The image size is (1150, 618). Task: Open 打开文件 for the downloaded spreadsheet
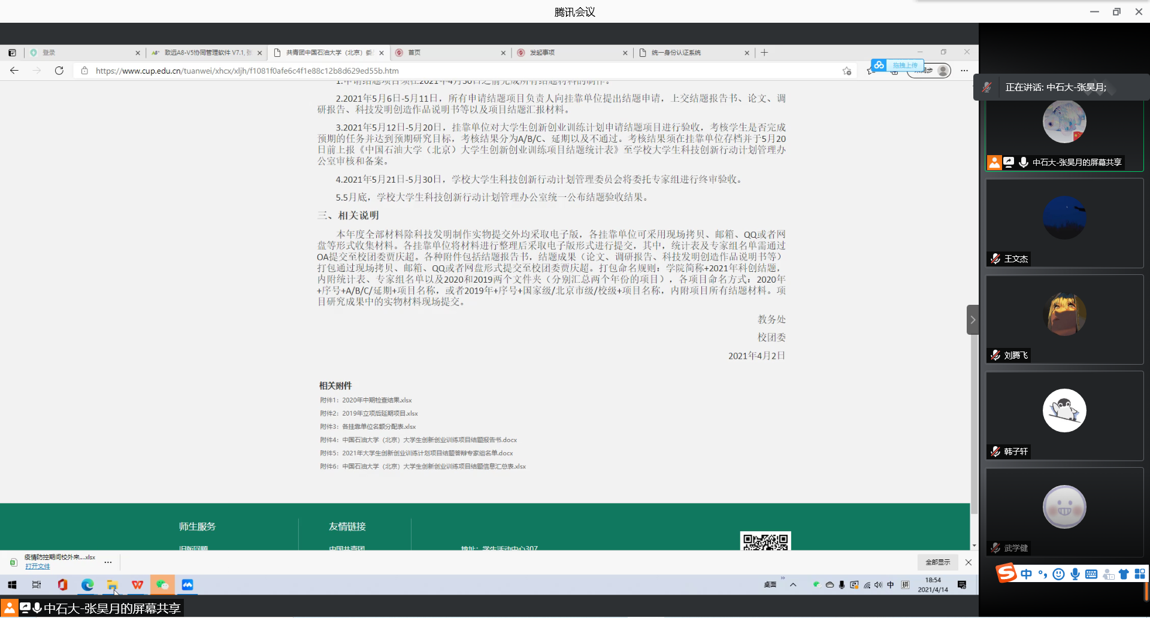[x=37, y=566]
